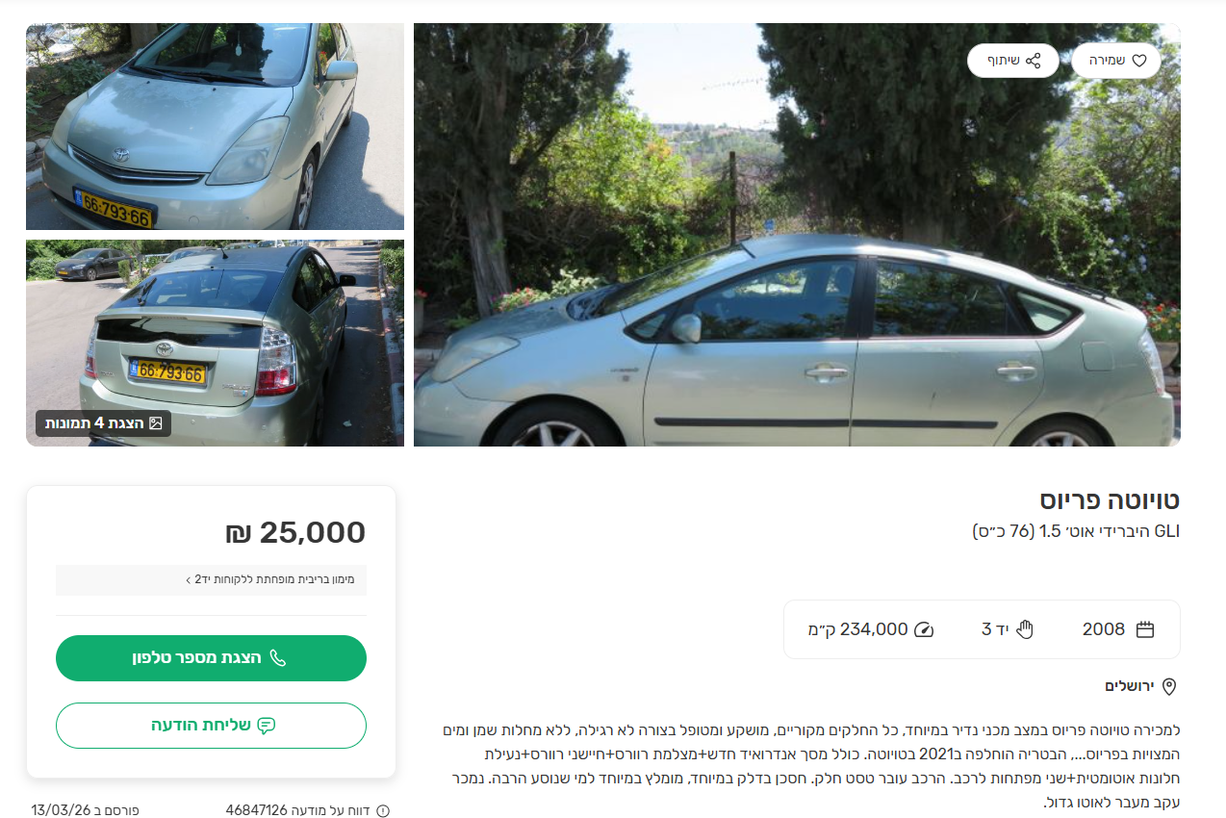The height and width of the screenshot is (818, 1226).
Task: Select the rear-view car thumbnail
Action: (216, 343)
